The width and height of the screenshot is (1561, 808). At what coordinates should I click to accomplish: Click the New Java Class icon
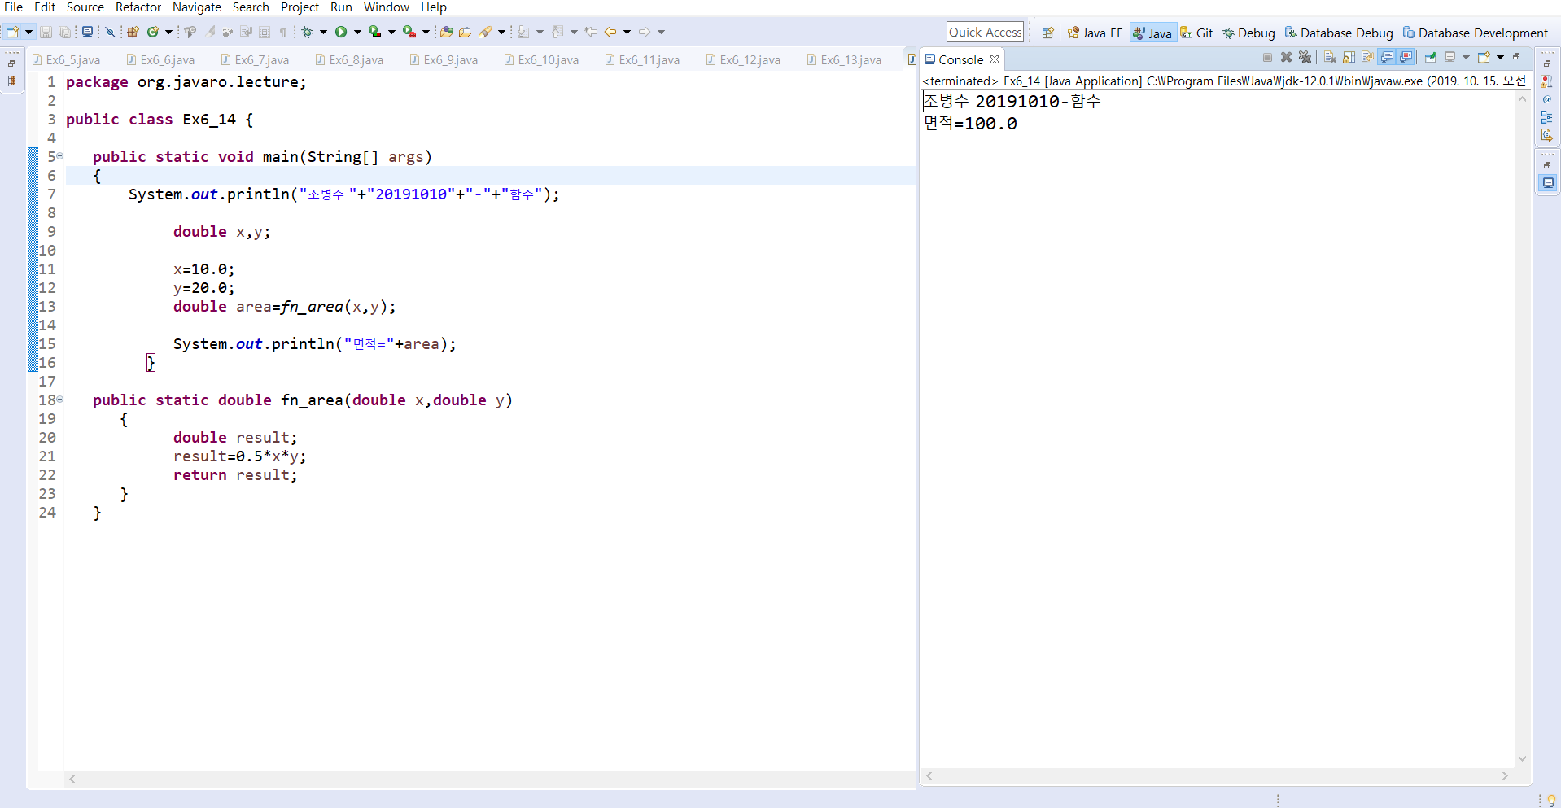[x=152, y=32]
